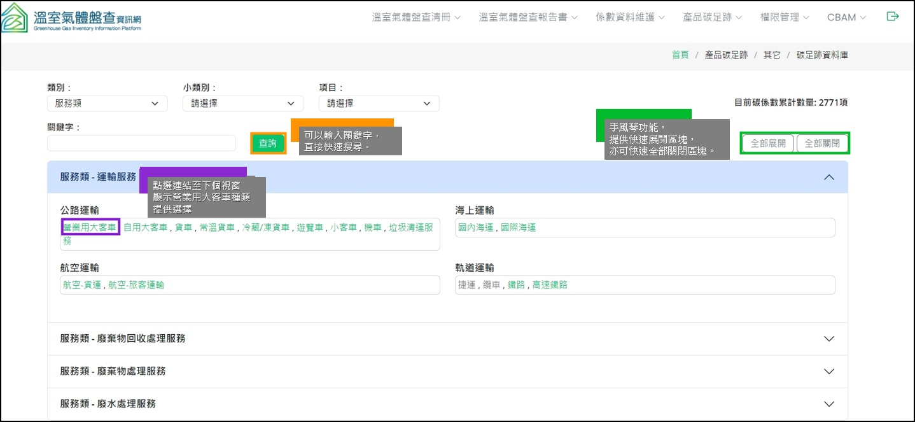Open the 項目 dropdown

(379, 103)
